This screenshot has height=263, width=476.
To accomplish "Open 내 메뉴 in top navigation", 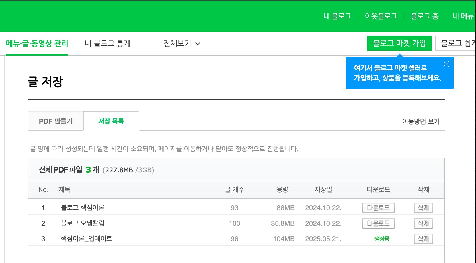I will 463,16.
